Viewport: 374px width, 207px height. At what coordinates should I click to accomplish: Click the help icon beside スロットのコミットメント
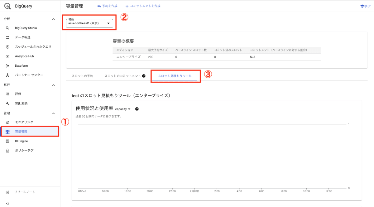[x=144, y=76]
